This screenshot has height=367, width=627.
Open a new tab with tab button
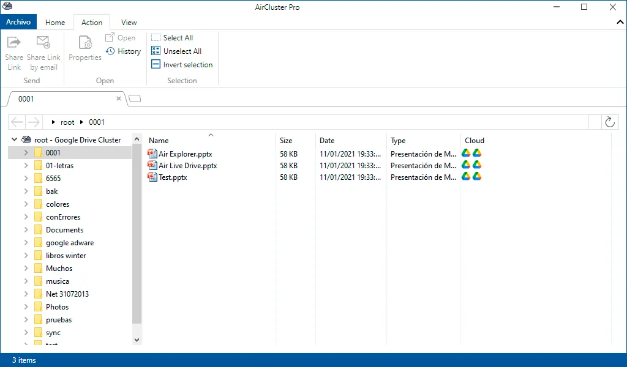pyautogui.click(x=135, y=98)
